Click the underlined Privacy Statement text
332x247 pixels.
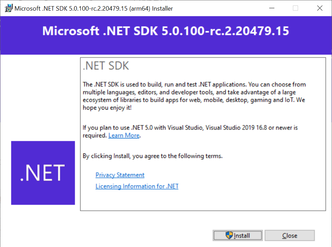120,175
